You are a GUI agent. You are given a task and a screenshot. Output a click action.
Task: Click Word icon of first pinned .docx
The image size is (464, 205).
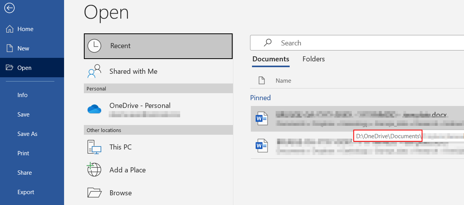click(x=261, y=119)
